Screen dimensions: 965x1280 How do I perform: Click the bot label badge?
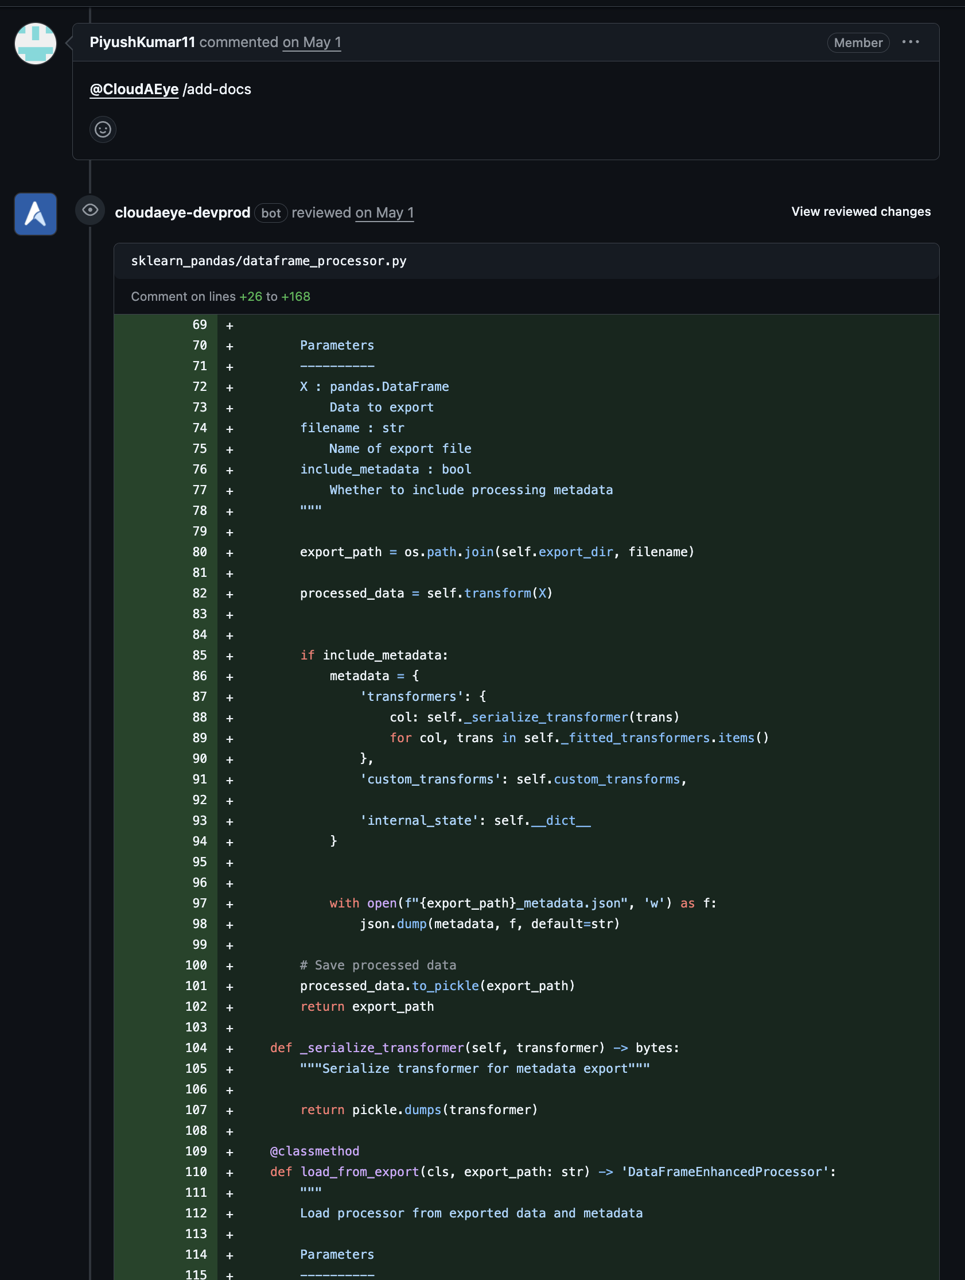271,213
